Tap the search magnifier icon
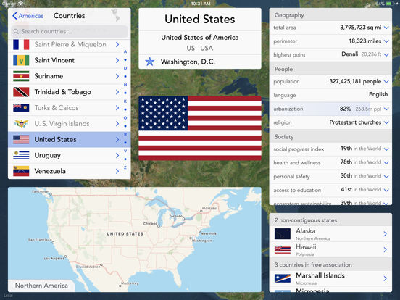The height and width of the screenshot is (300, 400). pos(16,31)
